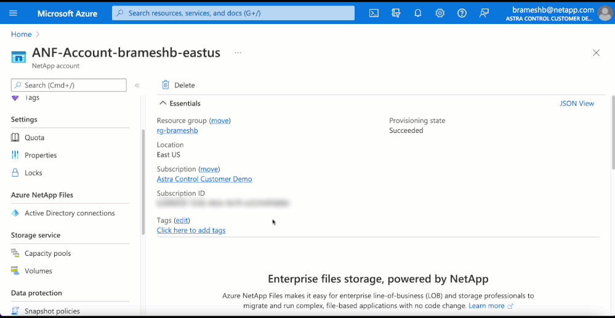Screen dimensions: 615x318
Task: Open the notifications bell
Action: (418, 13)
